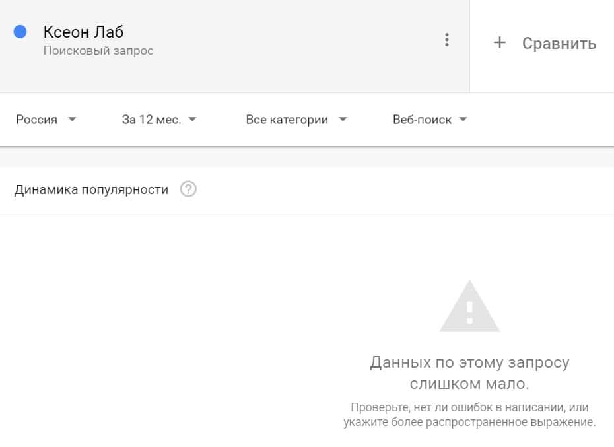
Task: Open the Все категории dropdown
Action: [296, 120]
